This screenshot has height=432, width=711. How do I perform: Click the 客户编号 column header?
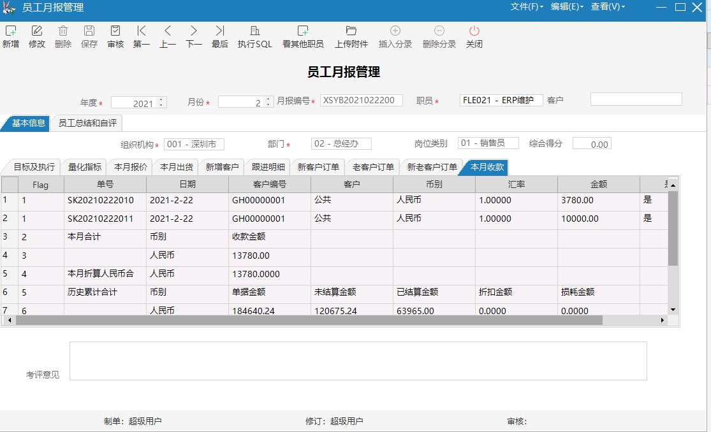pyautogui.click(x=270, y=185)
